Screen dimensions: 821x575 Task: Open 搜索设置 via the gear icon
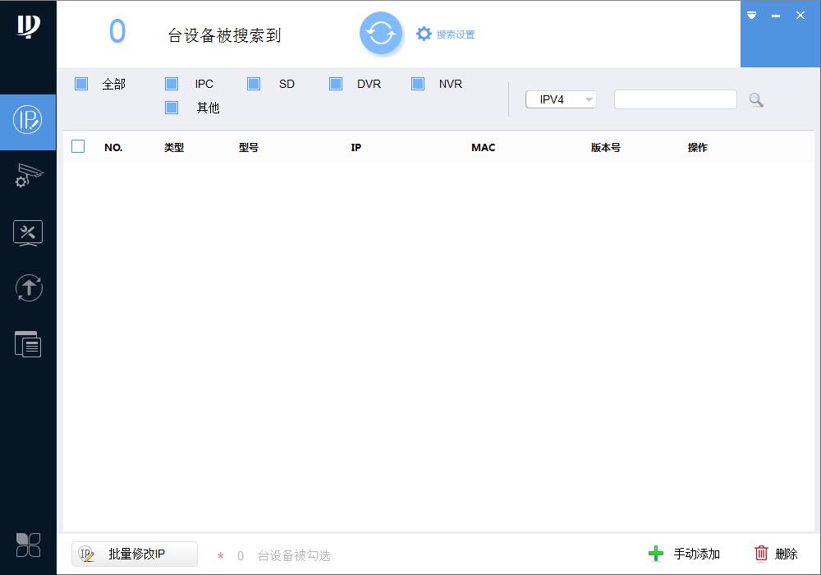424,34
